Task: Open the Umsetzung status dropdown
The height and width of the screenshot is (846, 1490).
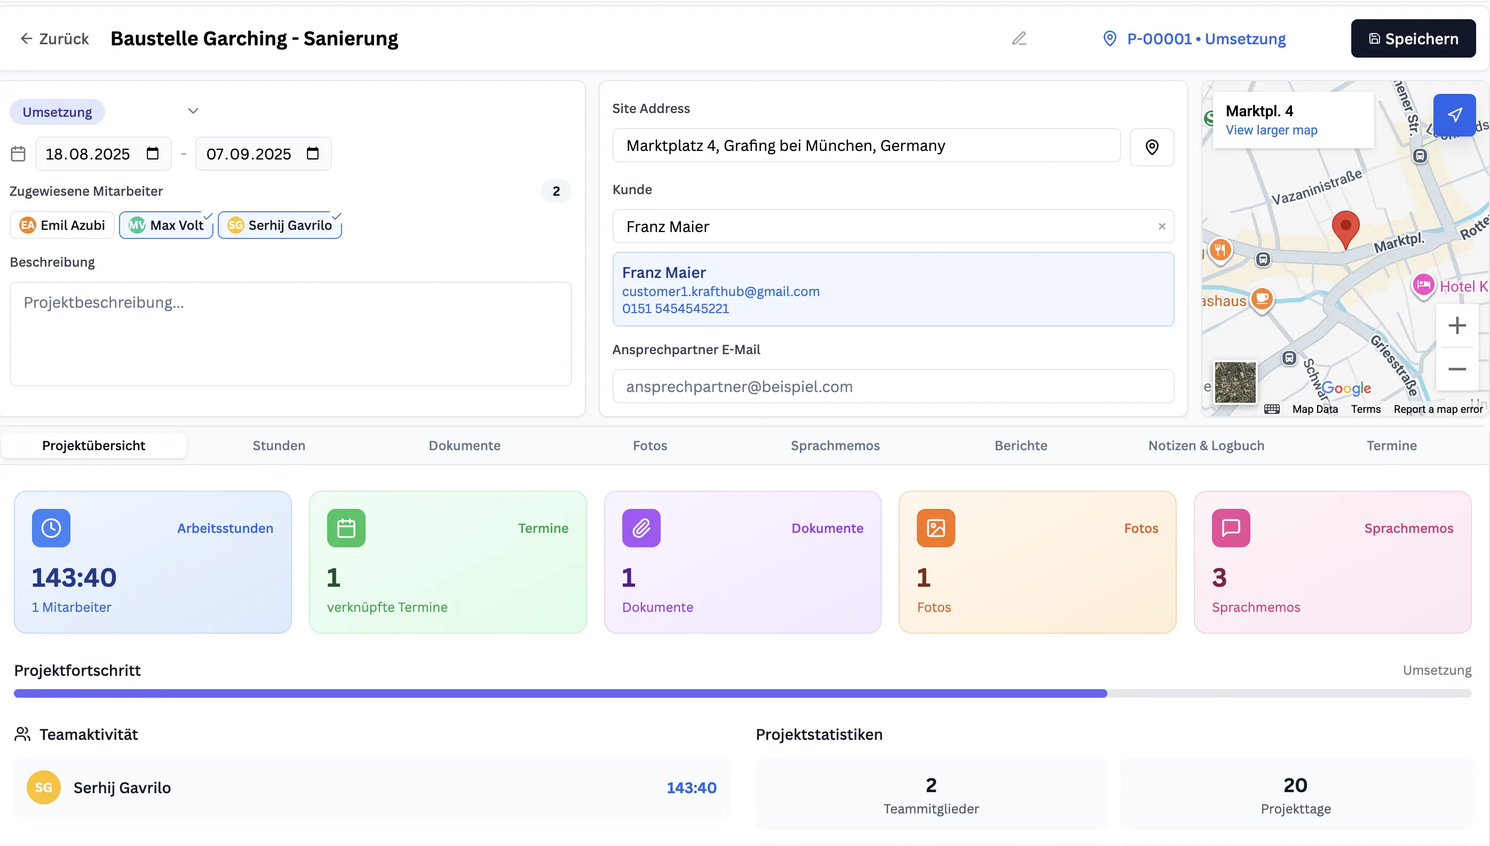Action: point(193,110)
